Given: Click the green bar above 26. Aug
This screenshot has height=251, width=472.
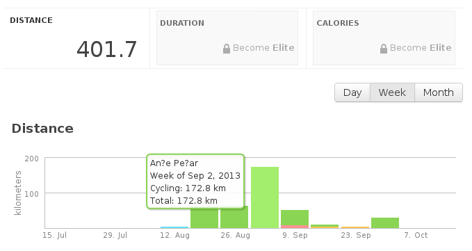Looking at the screenshot, I should [x=234, y=218].
